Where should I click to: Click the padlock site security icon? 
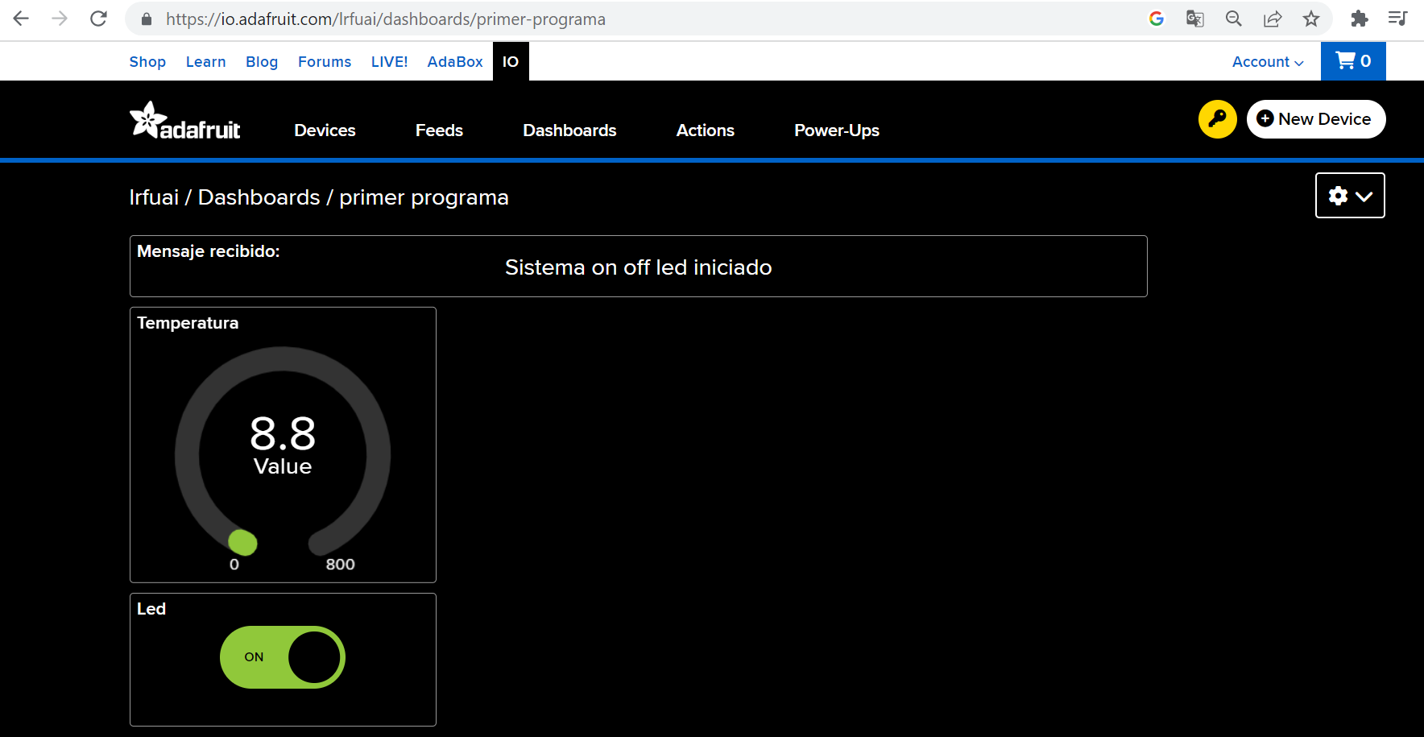[147, 19]
